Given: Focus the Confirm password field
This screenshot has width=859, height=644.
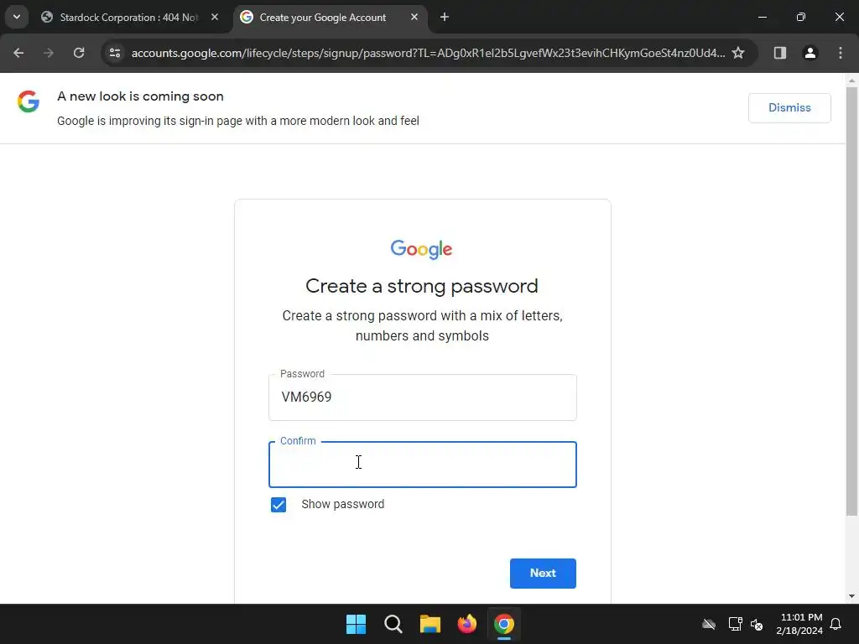Looking at the screenshot, I should 423,465.
